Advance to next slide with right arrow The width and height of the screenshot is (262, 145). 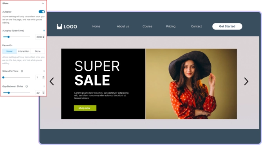click(246, 82)
